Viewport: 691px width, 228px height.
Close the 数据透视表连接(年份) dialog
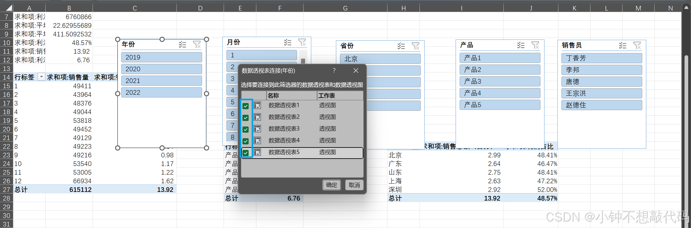tap(356, 71)
